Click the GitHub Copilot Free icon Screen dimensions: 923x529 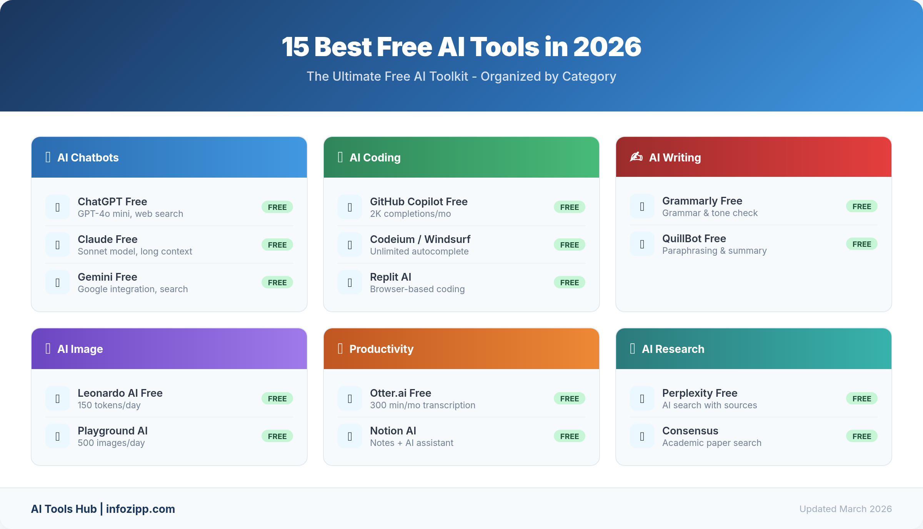350,207
